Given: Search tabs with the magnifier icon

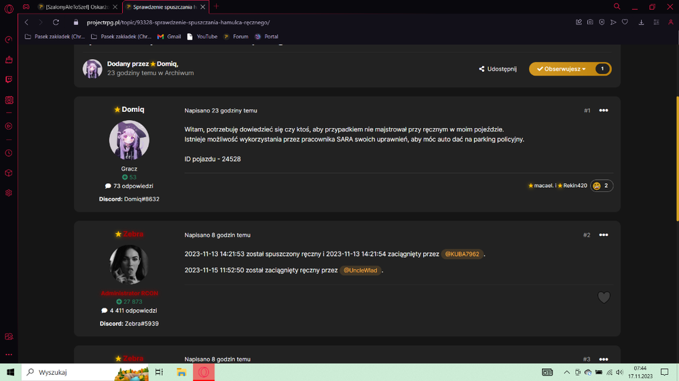Looking at the screenshot, I should (617, 7).
